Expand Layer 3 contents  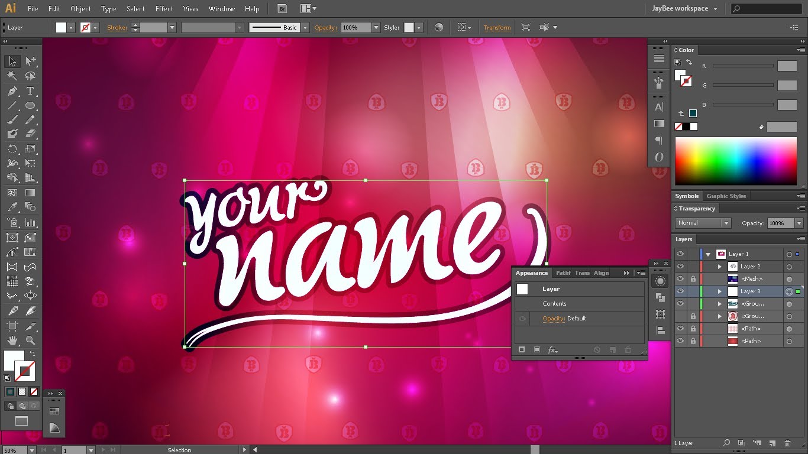[720, 291]
